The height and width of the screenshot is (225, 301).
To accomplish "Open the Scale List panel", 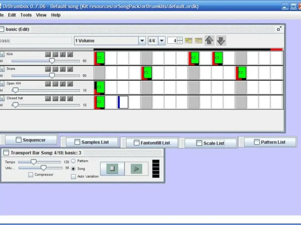I will coord(211,143).
